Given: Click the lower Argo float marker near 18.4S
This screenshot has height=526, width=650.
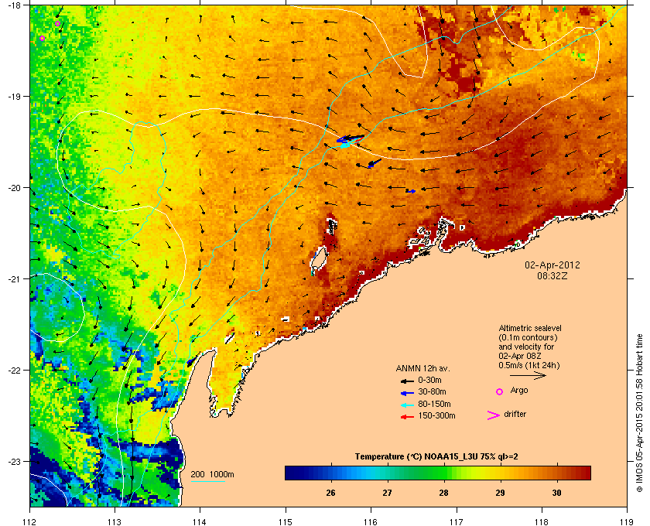Looking at the screenshot, I should pyautogui.click(x=42, y=39).
